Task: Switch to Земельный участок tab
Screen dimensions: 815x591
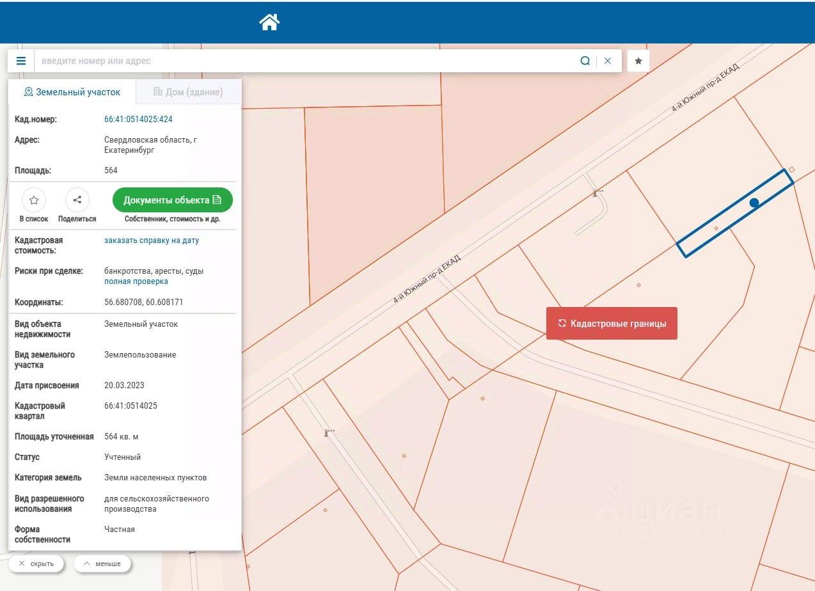Action: [72, 92]
